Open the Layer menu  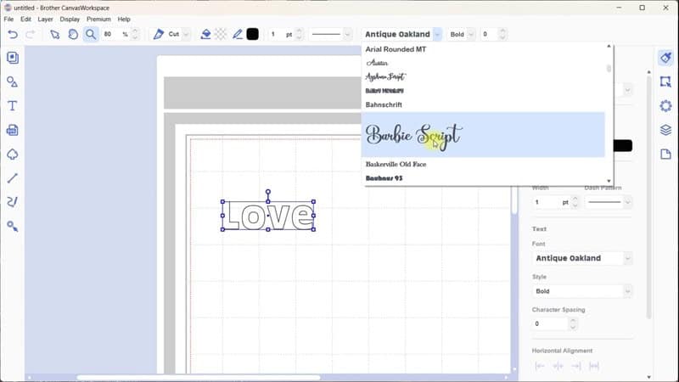click(x=45, y=19)
